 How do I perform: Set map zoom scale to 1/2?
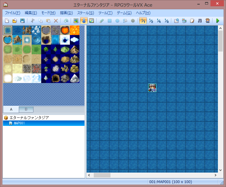[151, 21]
